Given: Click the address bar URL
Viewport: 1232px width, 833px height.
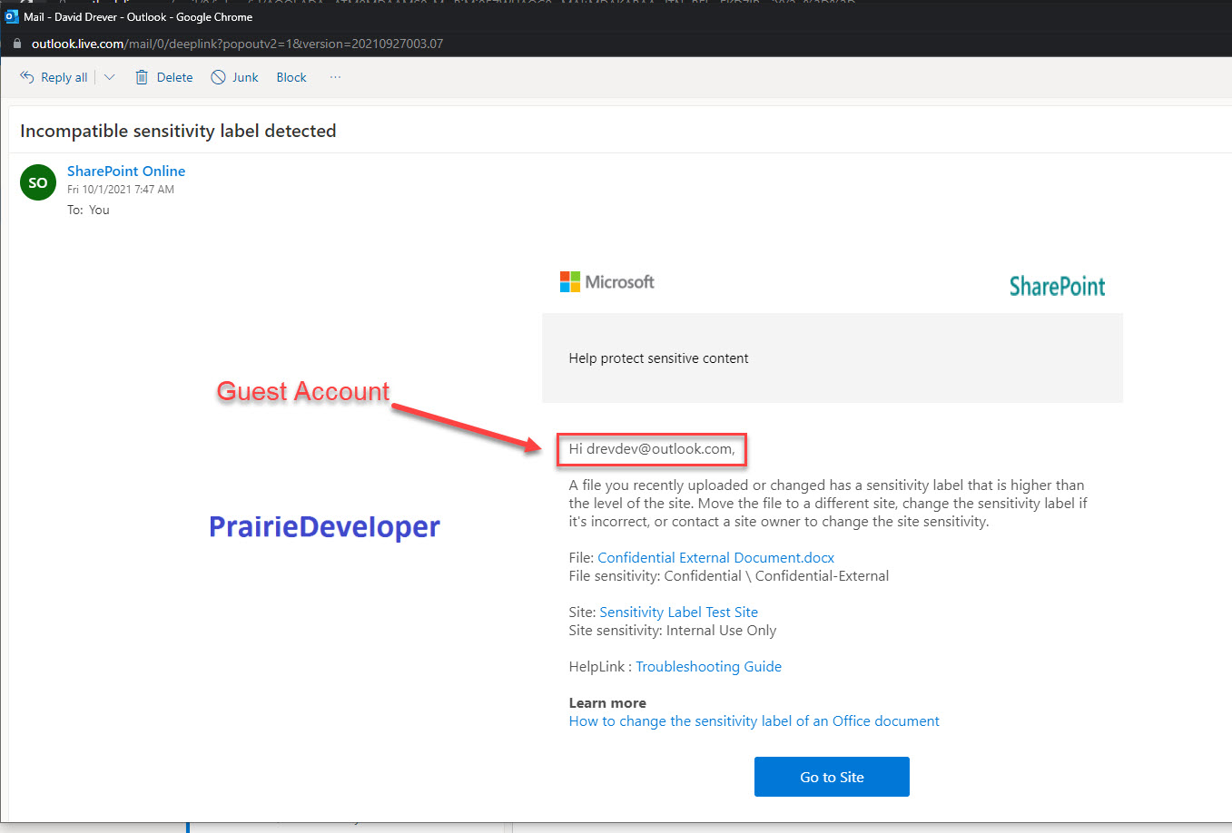Looking at the screenshot, I should click(x=237, y=44).
